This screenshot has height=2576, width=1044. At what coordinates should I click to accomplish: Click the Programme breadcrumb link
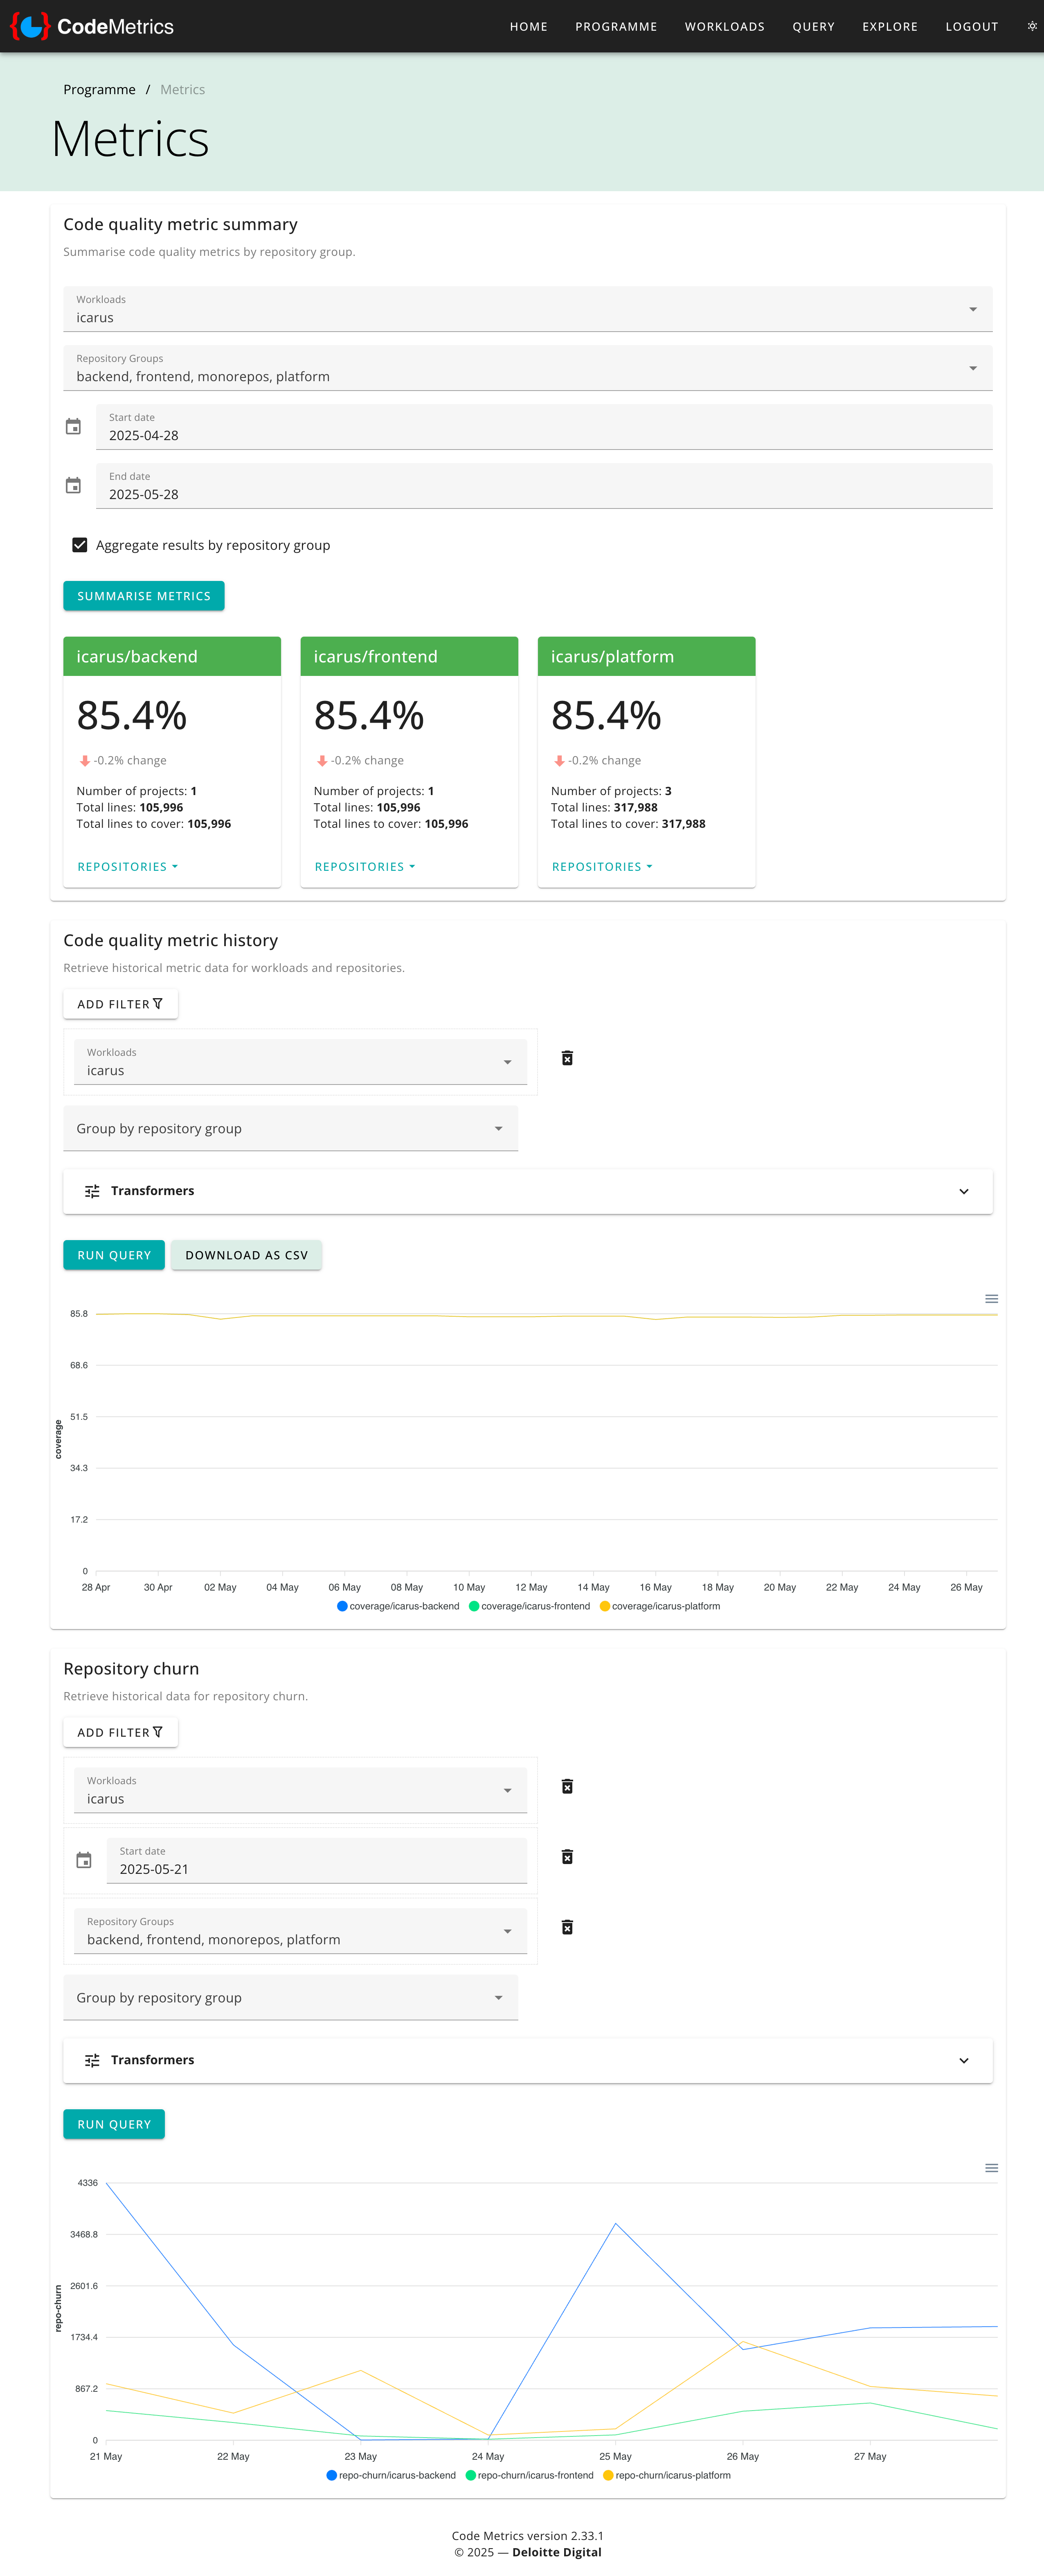[99, 90]
